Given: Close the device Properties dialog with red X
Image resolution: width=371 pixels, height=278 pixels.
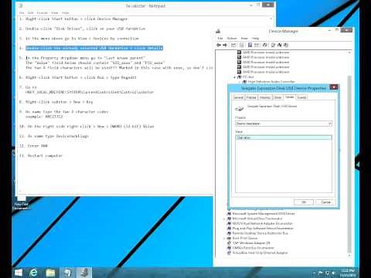Looking at the screenshot, I should tap(334, 87).
